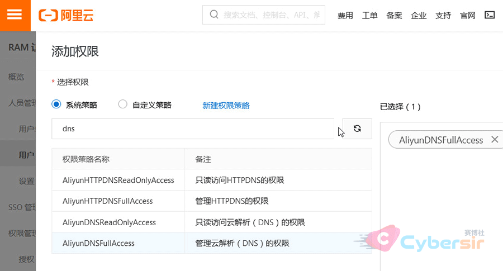
Task: Open the Cloud Shell terminal icon
Action: click(489, 15)
